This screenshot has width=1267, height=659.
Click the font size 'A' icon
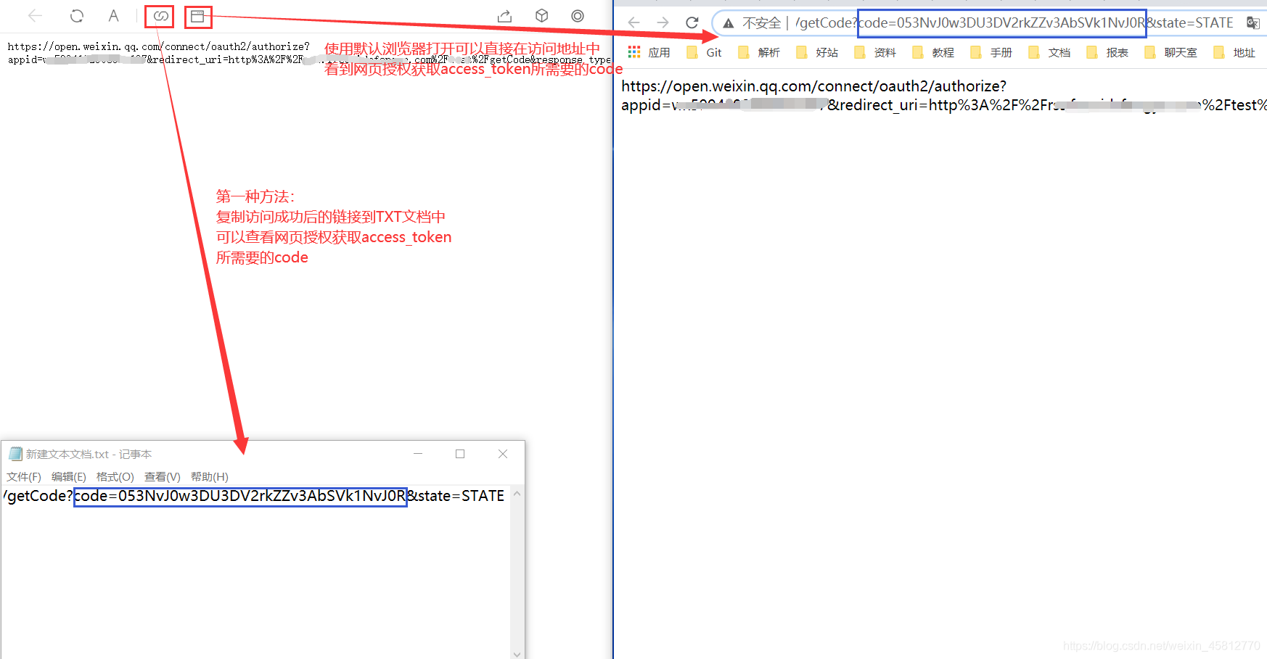(114, 15)
